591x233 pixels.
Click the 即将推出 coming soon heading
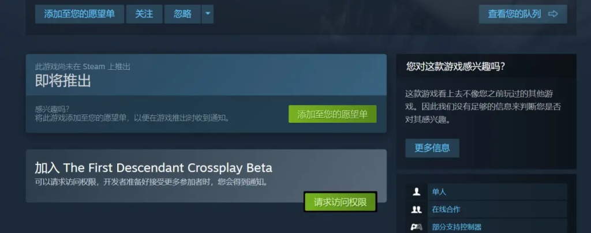(x=63, y=81)
